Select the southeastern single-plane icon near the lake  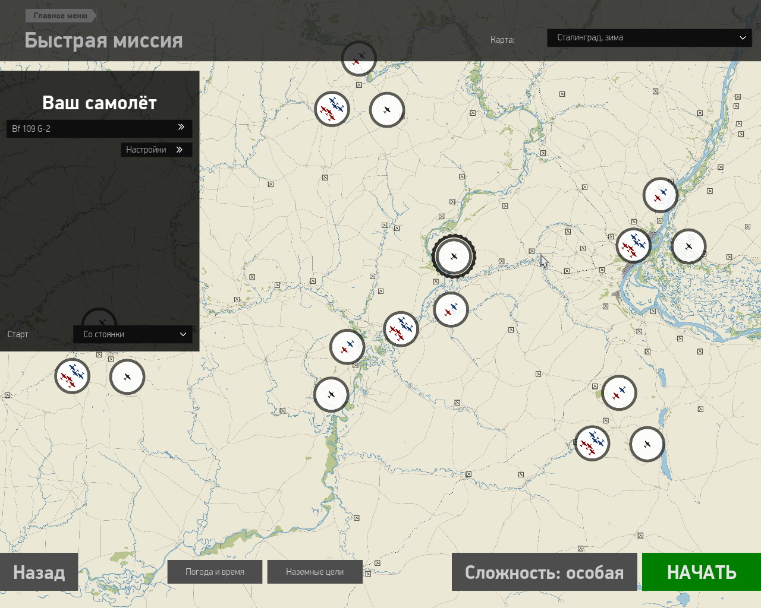[x=647, y=444]
